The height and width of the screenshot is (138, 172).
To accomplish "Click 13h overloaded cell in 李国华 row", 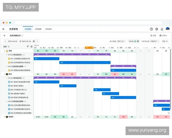I will [x=123, y=117].
